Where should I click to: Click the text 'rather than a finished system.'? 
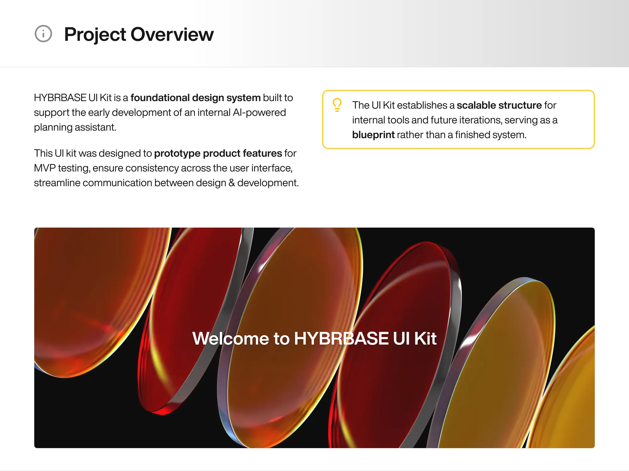pyautogui.click(x=461, y=135)
